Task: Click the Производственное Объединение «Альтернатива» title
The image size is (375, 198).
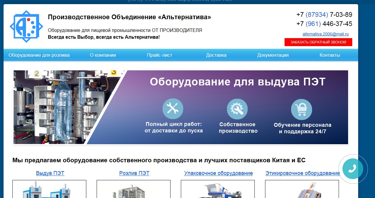Action: coord(129,17)
